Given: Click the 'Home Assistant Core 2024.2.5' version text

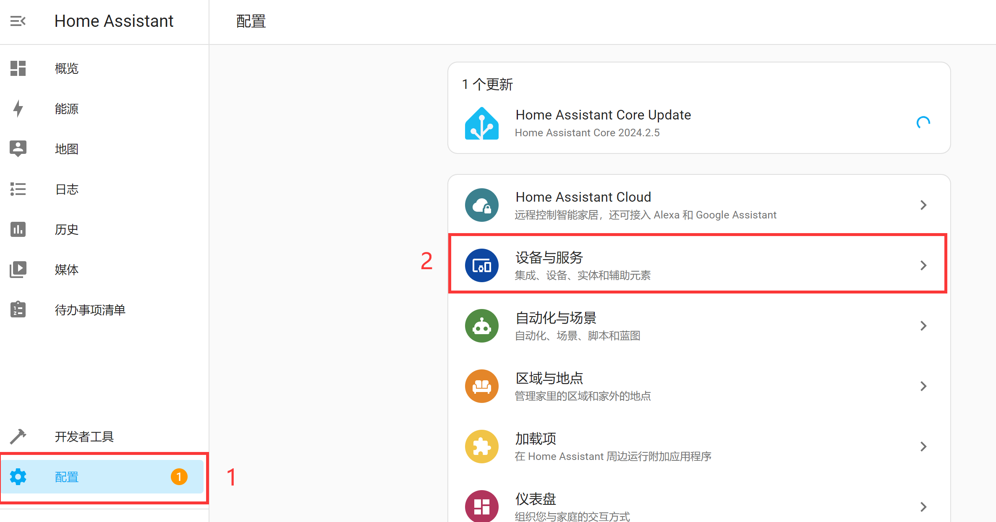Looking at the screenshot, I should tap(587, 133).
